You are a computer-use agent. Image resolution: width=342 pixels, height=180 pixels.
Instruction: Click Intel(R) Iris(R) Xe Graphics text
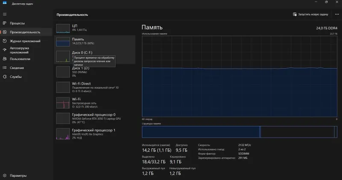click(x=88, y=134)
